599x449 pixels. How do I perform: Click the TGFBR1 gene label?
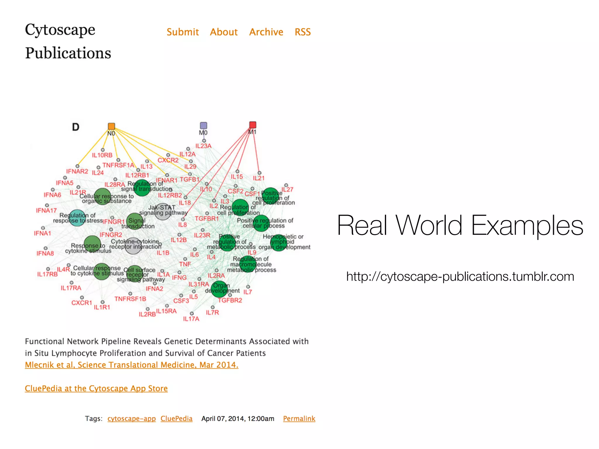(207, 219)
